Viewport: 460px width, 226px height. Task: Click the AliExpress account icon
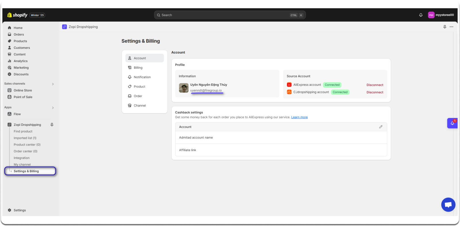(x=289, y=85)
